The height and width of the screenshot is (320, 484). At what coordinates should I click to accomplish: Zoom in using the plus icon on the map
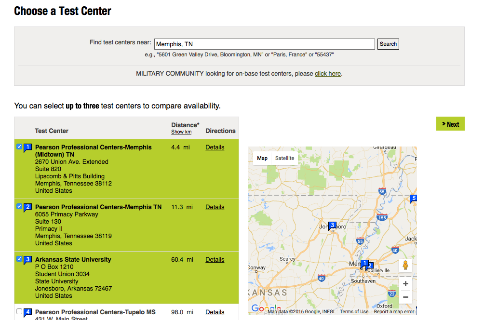click(x=405, y=283)
